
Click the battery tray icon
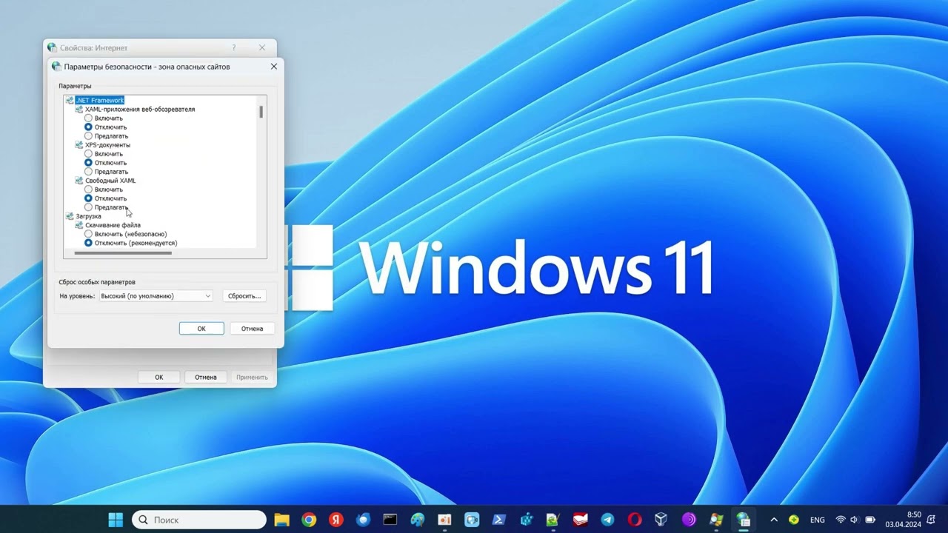[871, 520]
